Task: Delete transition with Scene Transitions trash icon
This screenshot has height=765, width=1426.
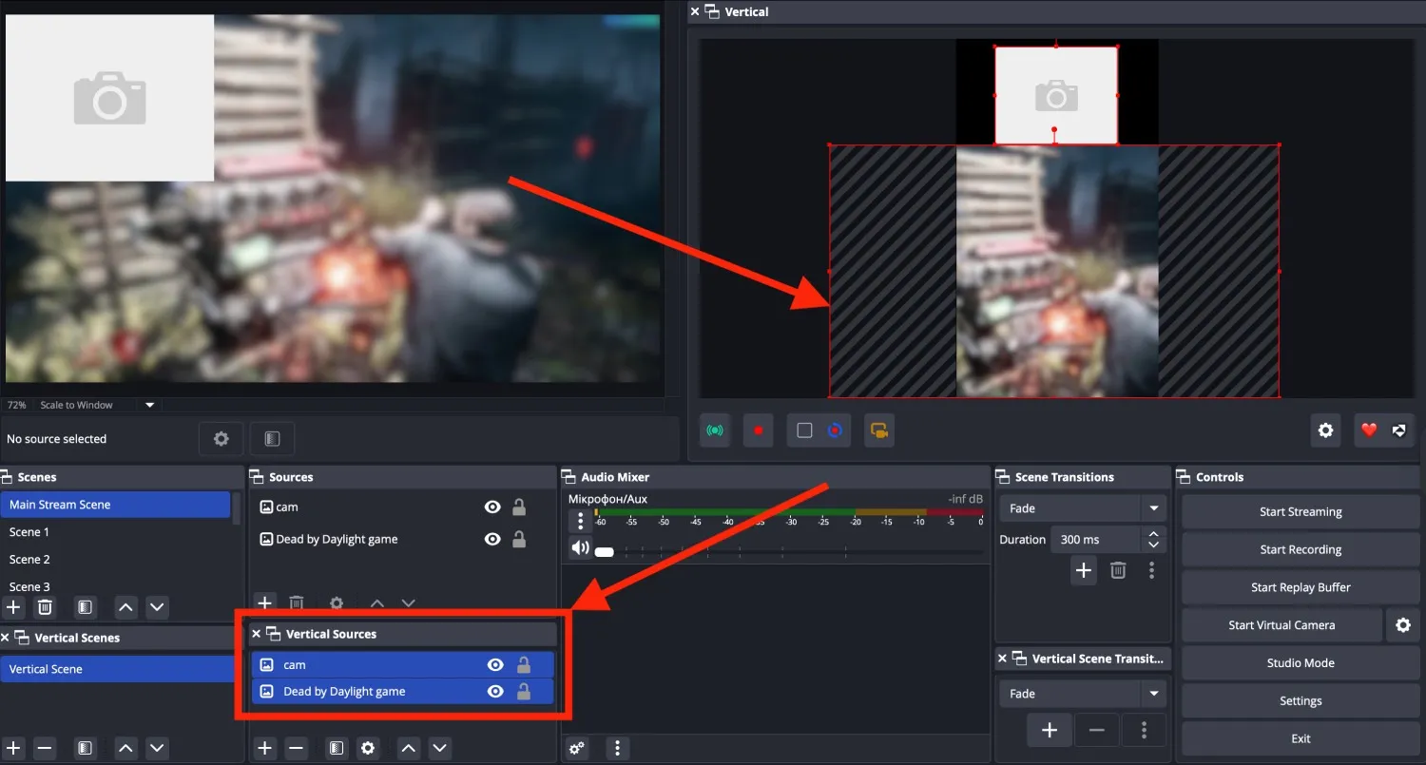Action: pos(1118,570)
